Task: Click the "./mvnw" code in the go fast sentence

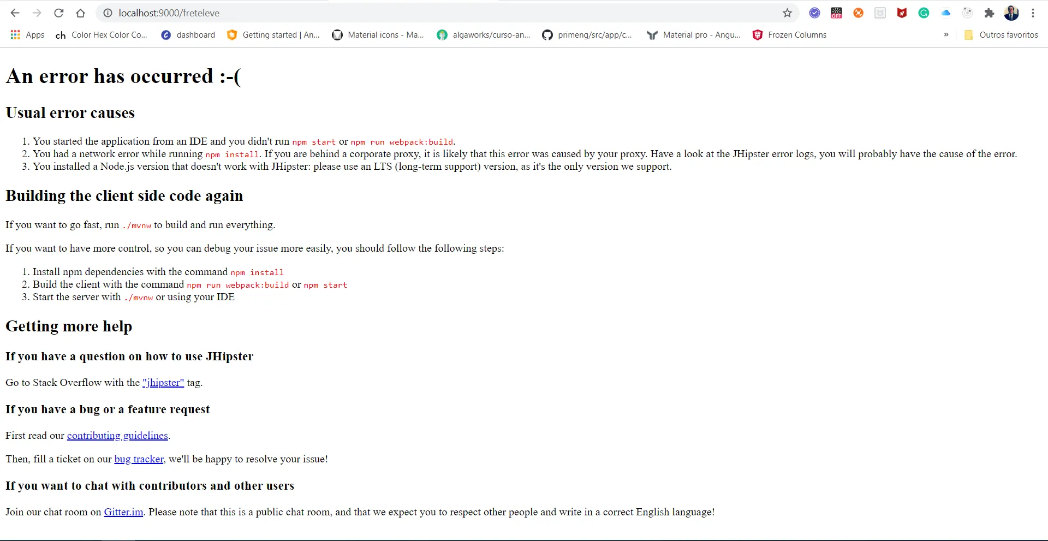Action: pos(136,225)
